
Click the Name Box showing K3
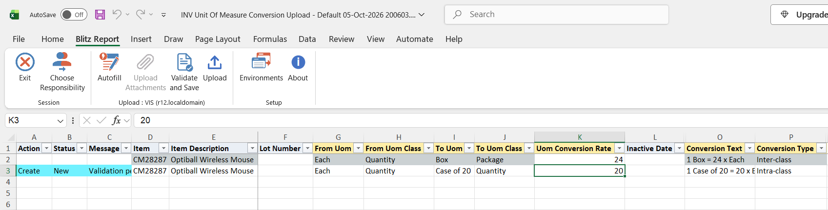[30, 120]
